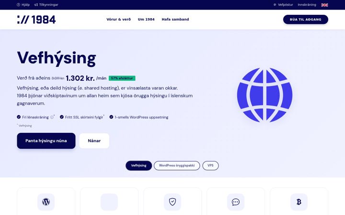
Task: Click the Nánar button
Action: point(94,141)
